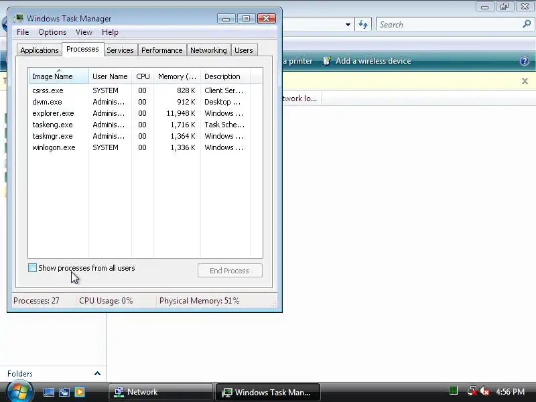536x402 pixels.
Task: Open the address bar dropdown arrow
Action: [348, 25]
